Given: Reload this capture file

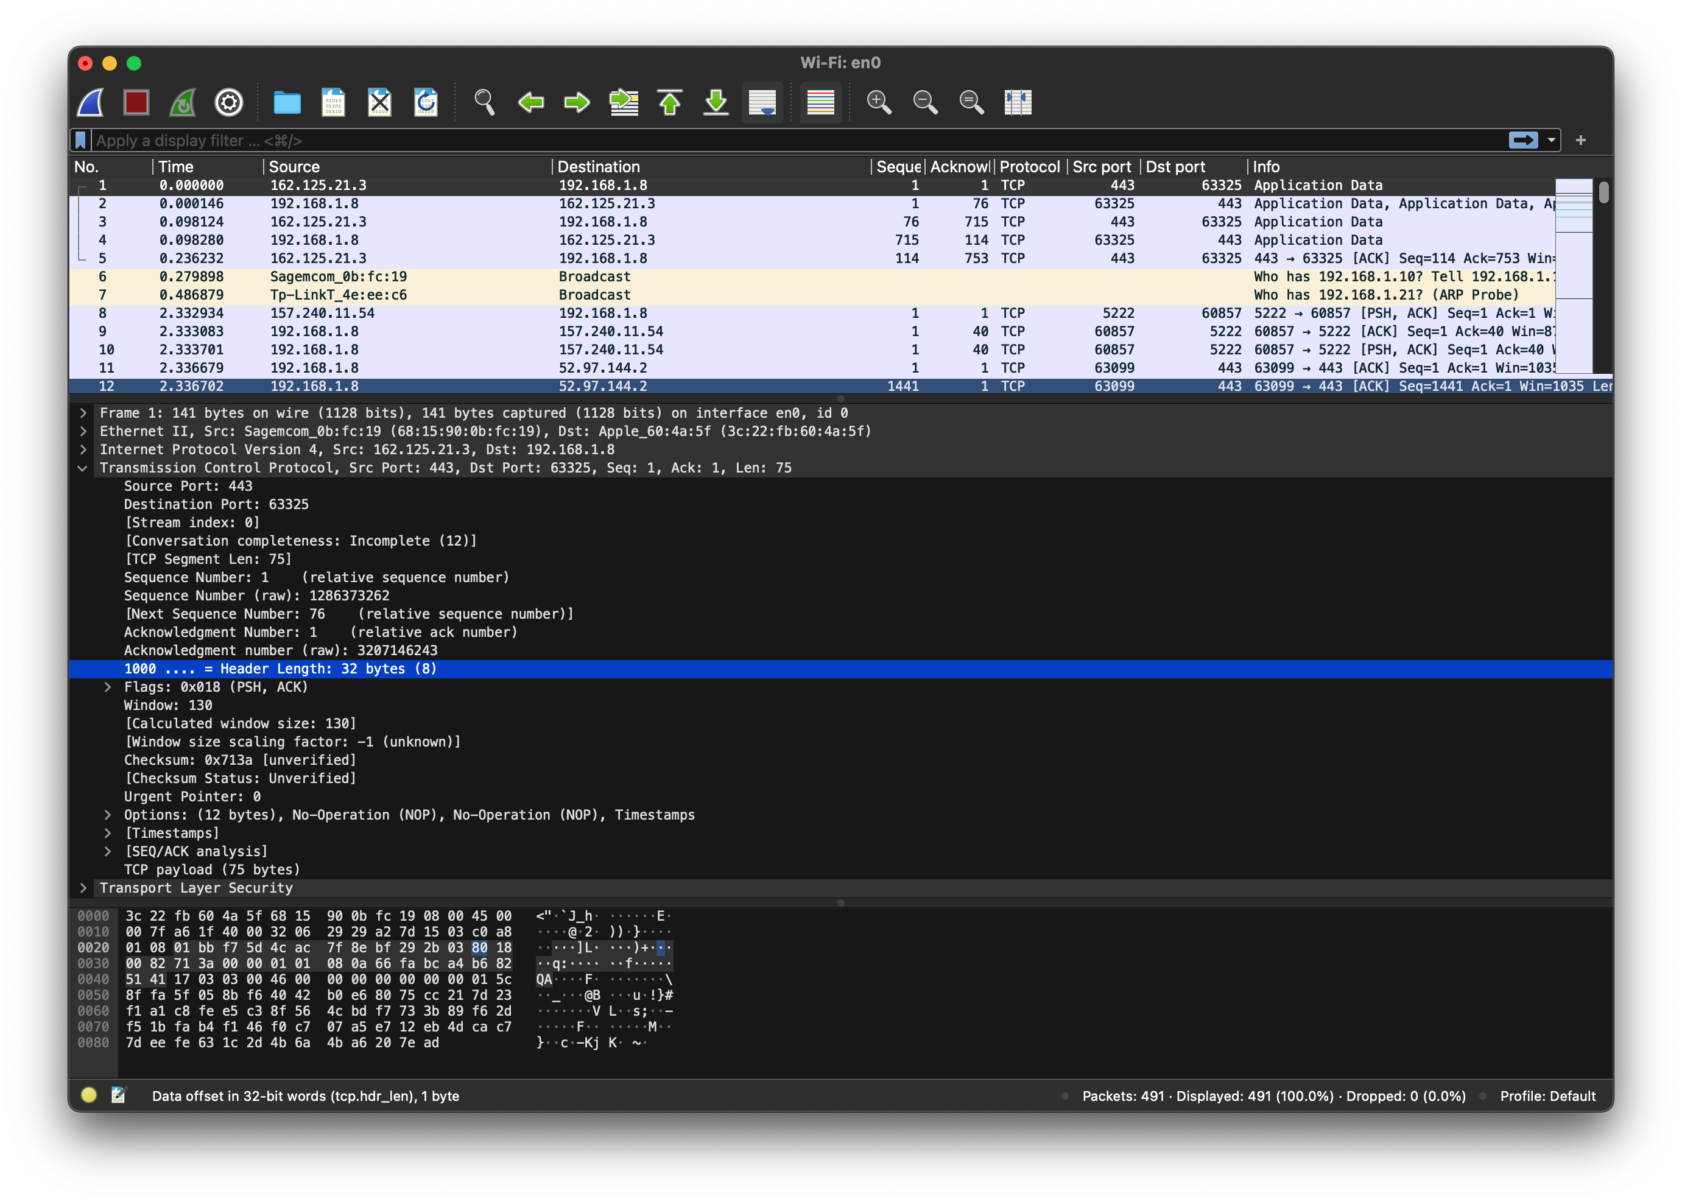Looking at the screenshot, I should coord(426,102).
